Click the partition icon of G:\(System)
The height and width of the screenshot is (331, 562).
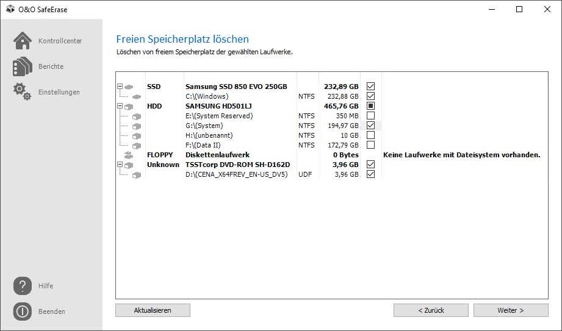[x=137, y=126]
